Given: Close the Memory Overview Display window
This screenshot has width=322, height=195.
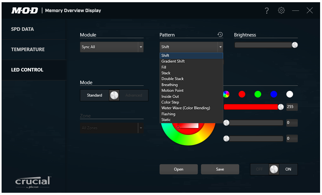Looking at the screenshot, I should point(310,10).
